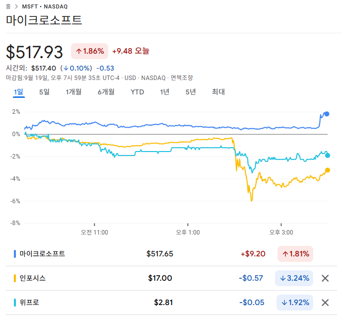
Task: Click the MSFT · NASDAQ breadcrumb
Action: pyautogui.click(x=45, y=6)
